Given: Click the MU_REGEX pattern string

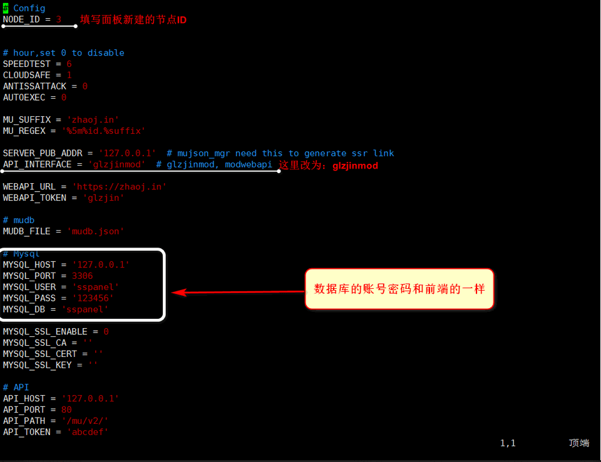Looking at the screenshot, I should (103, 131).
